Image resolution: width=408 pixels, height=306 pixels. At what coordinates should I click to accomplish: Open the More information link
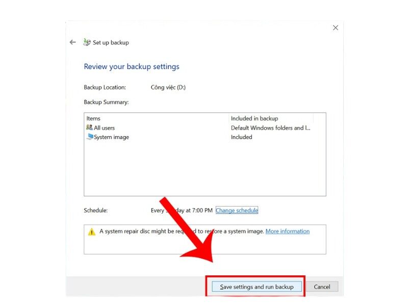[287, 231]
